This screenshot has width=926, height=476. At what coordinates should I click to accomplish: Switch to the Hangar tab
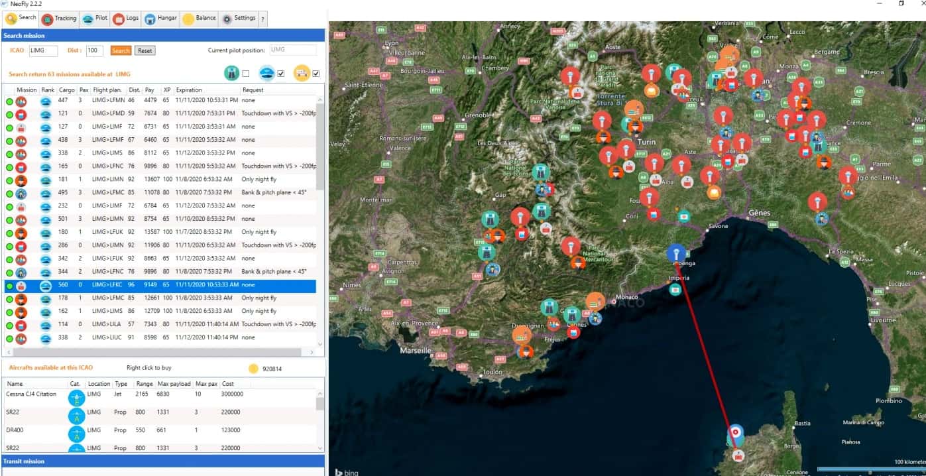(160, 19)
